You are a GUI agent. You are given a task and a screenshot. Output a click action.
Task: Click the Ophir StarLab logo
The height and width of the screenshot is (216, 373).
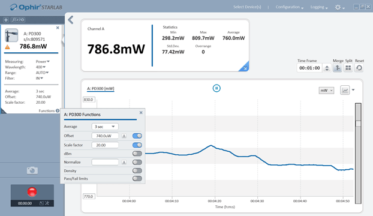[x=36, y=7]
